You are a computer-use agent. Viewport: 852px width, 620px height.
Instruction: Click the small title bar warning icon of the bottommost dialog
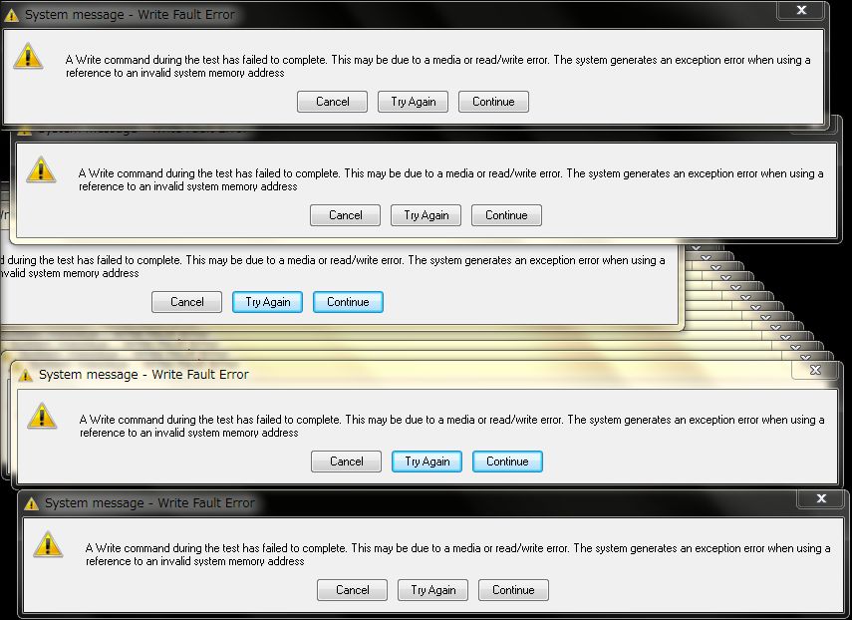coord(32,503)
